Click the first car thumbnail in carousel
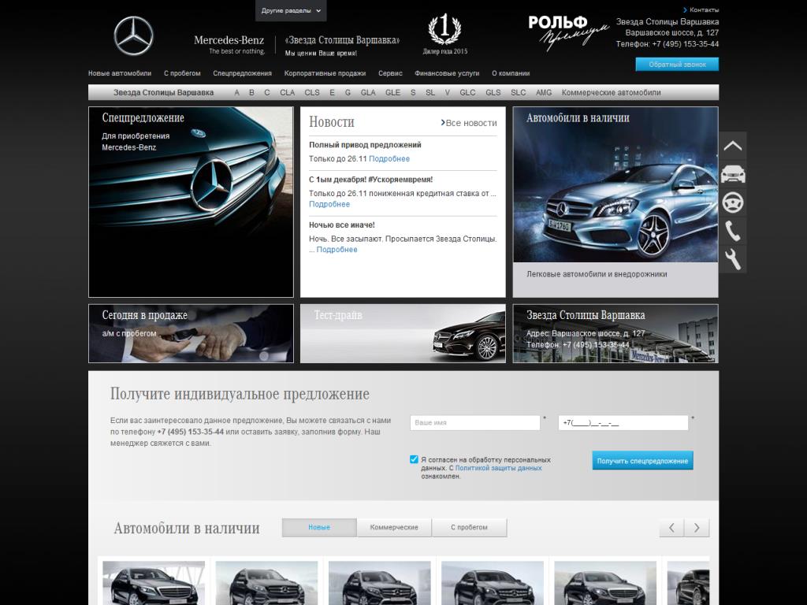The width and height of the screenshot is (807, 605). pos(154,583)
